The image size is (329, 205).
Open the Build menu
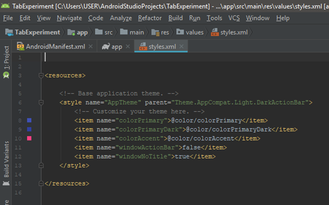(x=176, y=18)
